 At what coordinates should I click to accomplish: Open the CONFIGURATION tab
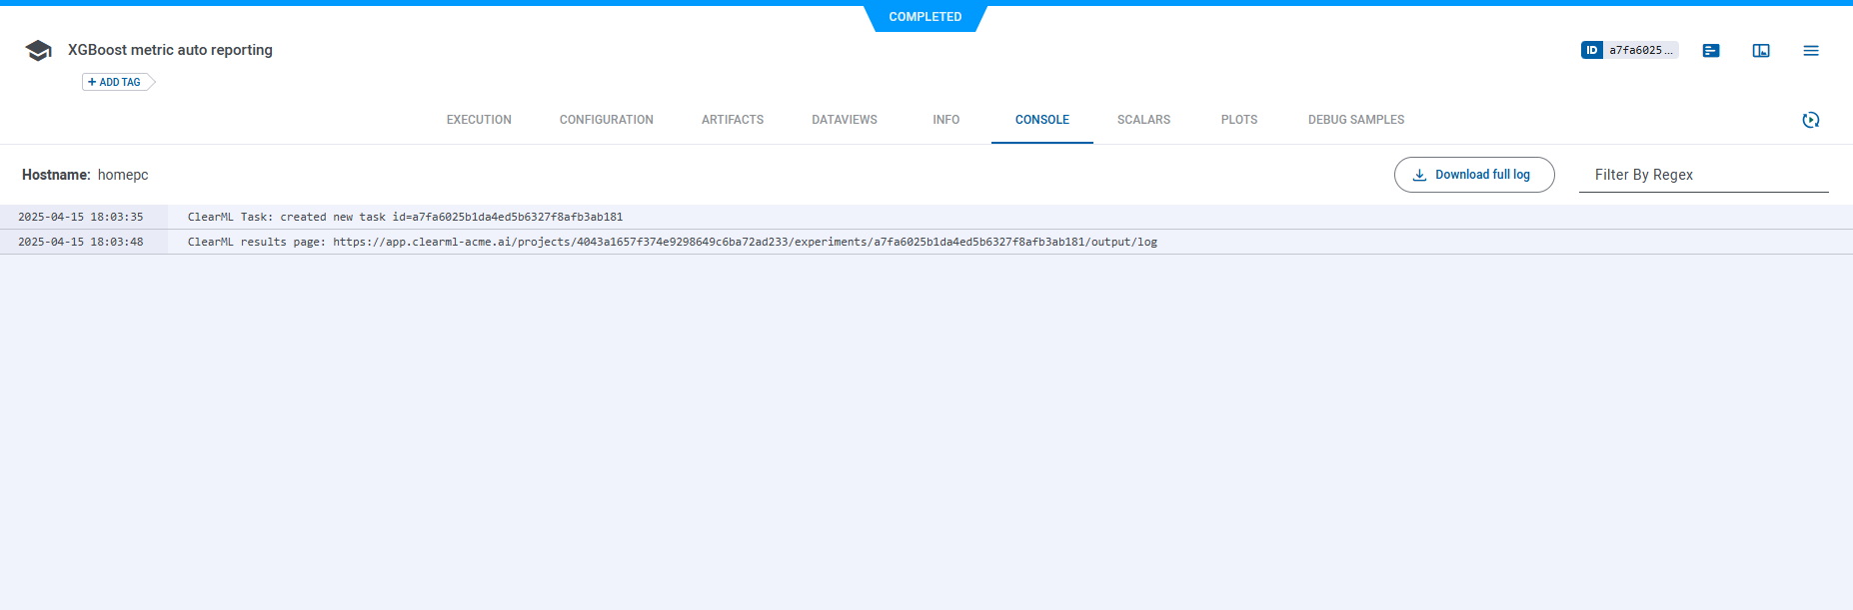(x=606, y=120)
